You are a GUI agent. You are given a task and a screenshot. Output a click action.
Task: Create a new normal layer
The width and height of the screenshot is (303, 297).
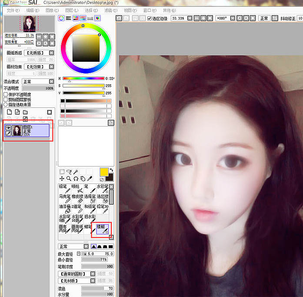pyautogui.click(x=10, y=112)
